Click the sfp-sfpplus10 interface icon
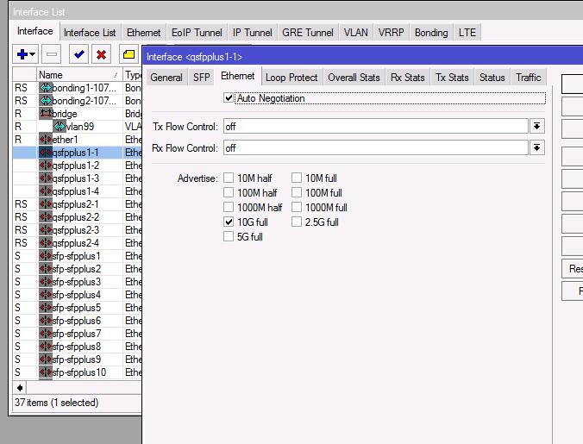Screen dimensions: 583x444 click(46, 372)
